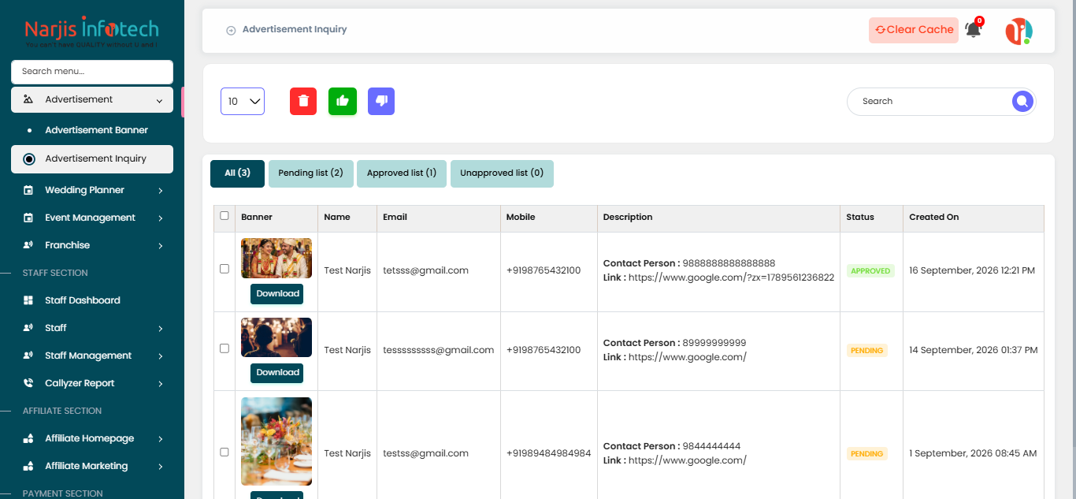Click the Callyzer Report phone icon
Screen dimensions: 1076x499
(28, 383)
